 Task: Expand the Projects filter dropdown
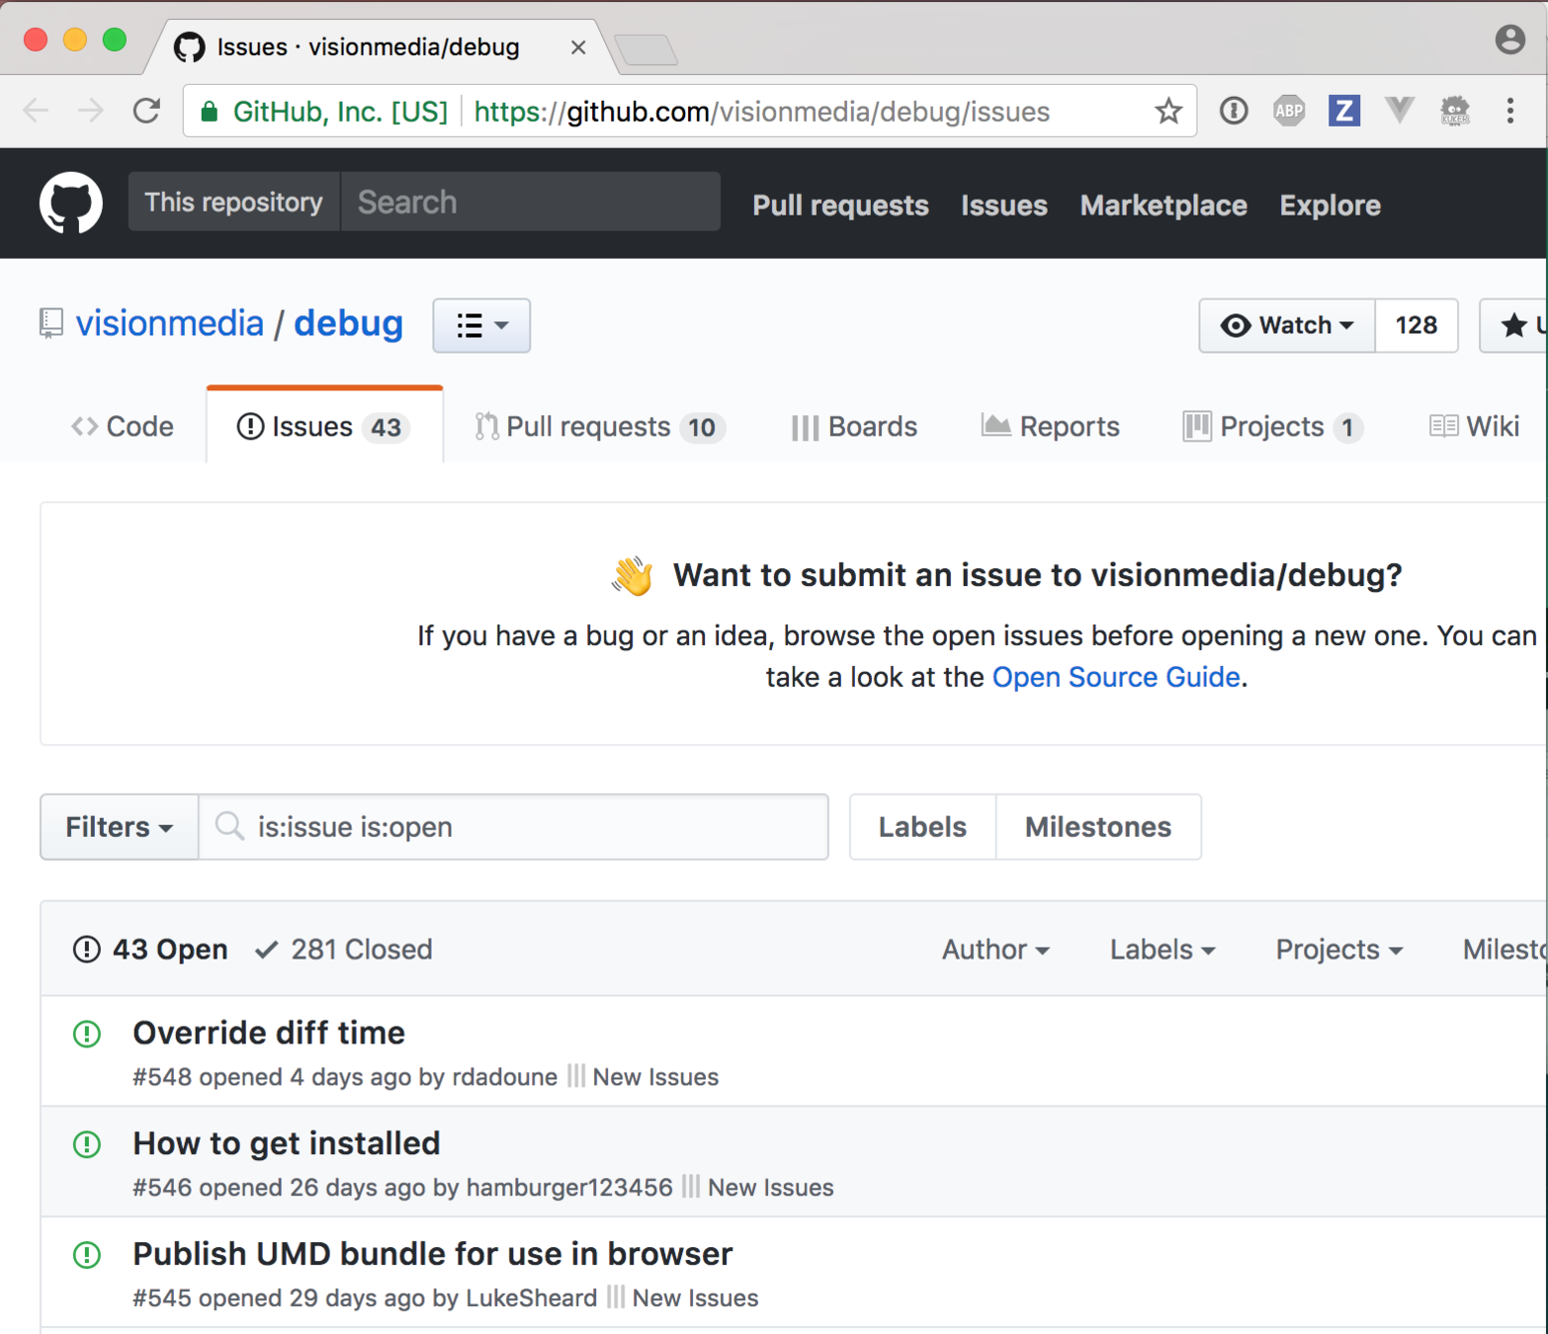coord(1339,950)
